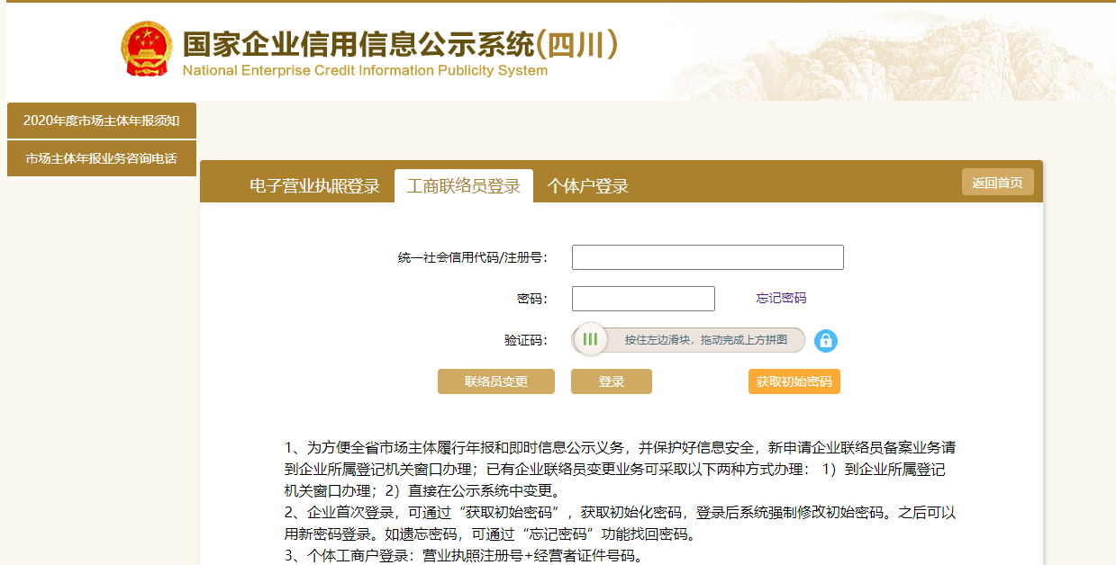Switch to 电子营业执照登录 tab
1116x565 pixels.
pyautogui.click(x=314, y=186)
